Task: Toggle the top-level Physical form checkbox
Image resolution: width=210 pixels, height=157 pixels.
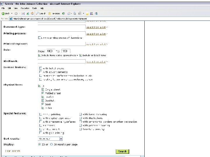Action: point(39,86)
